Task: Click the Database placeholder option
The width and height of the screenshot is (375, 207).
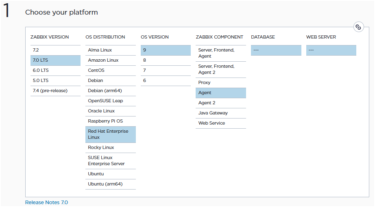Action: tap(276, 50)
